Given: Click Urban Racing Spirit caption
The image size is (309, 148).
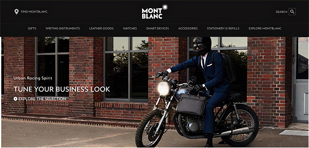Looking at the screenshot, I should [33, 78].
